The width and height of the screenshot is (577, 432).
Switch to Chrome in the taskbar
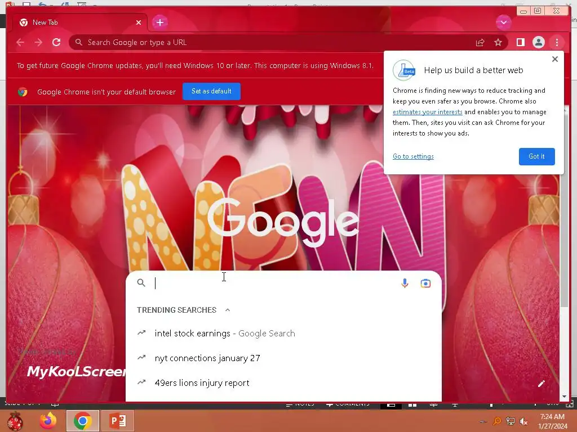82,421
